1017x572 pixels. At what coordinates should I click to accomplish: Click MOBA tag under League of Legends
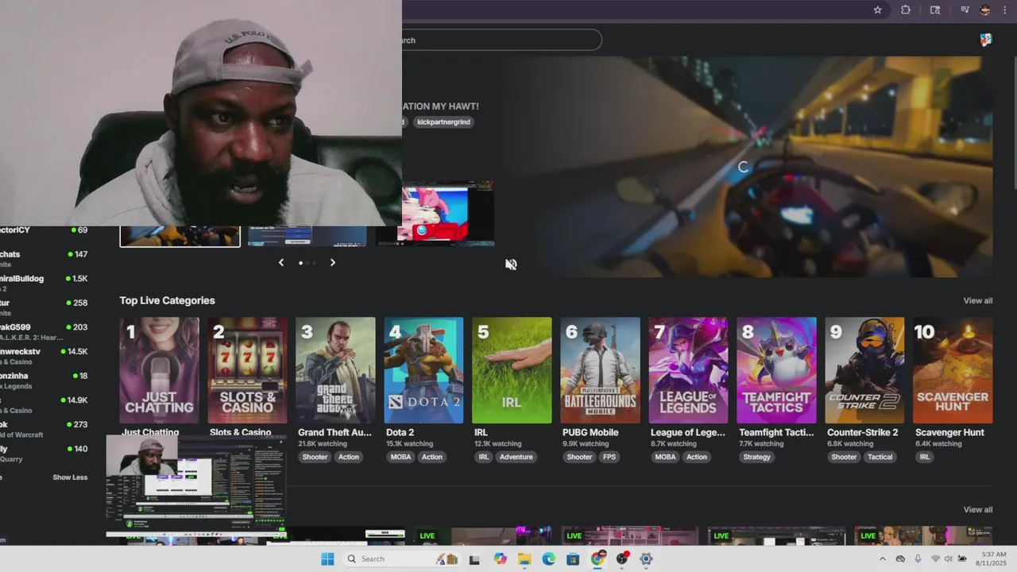point(665,457)
